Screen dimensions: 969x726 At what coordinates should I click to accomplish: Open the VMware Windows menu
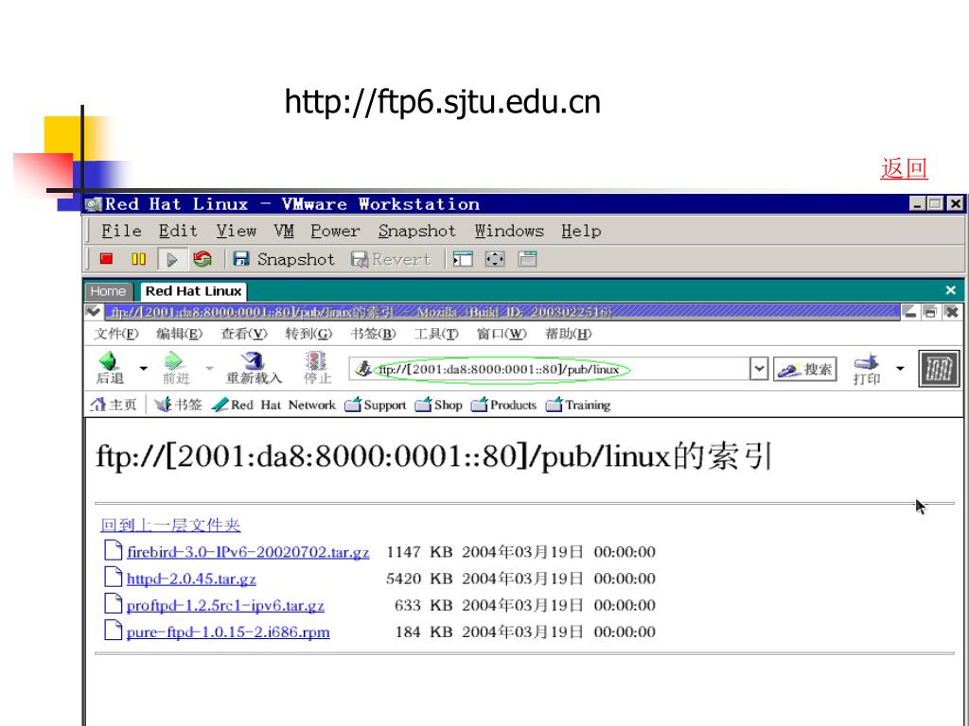(508, 231)
